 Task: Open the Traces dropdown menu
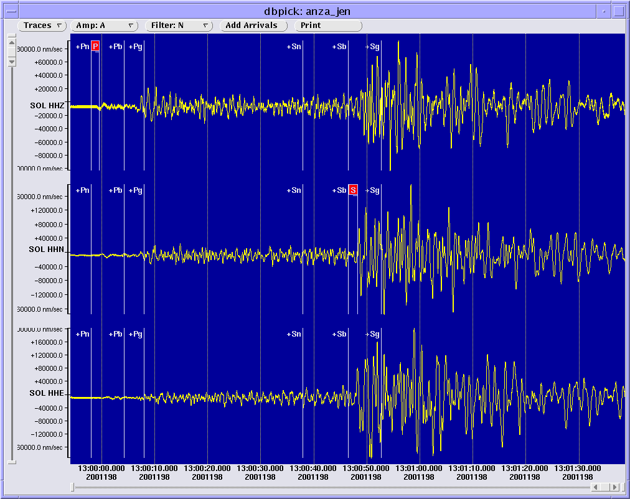click(x=42, y=26)
